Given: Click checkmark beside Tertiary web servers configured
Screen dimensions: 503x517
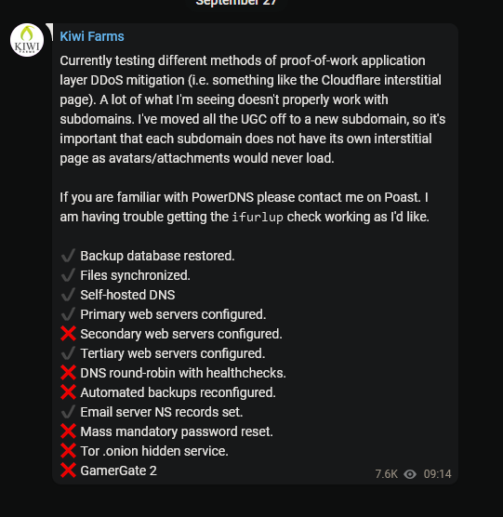Looking at the screenshot, I should coord(68,353).
